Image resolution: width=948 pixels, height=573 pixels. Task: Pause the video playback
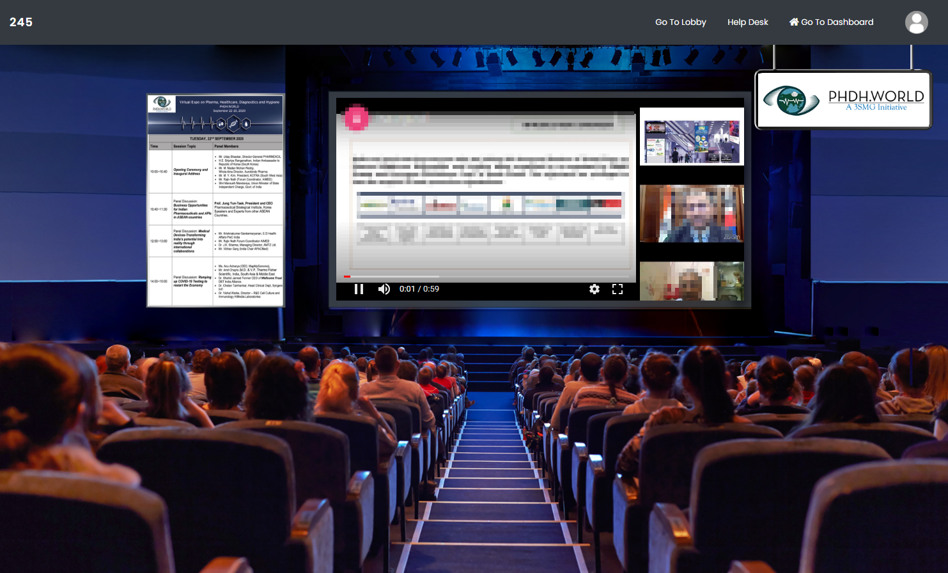[359, 289]
